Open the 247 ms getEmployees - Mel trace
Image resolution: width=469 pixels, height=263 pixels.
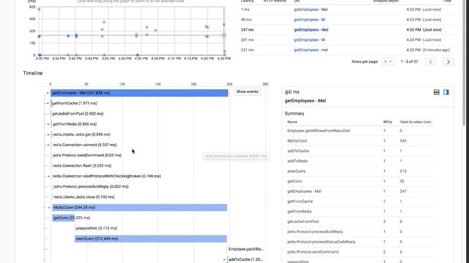tap(311, 30)
